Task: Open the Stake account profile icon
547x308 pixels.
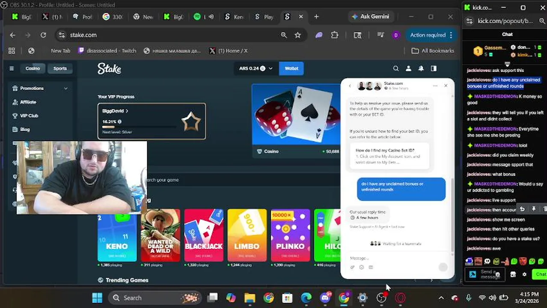Action: point(408,68)
